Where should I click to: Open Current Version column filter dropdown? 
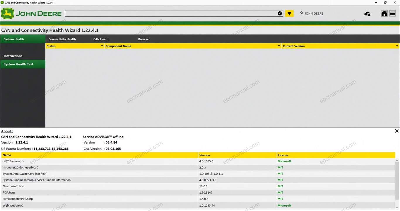[397, 46]
